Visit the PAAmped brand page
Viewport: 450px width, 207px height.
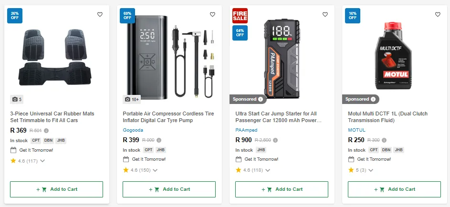click(x=246, y=130)
